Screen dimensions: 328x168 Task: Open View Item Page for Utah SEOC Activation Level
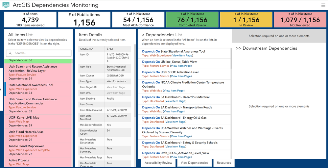[x=181, y=76]
